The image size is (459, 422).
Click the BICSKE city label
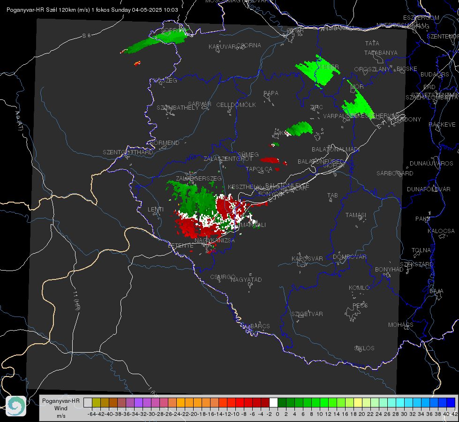coord(407,69)
